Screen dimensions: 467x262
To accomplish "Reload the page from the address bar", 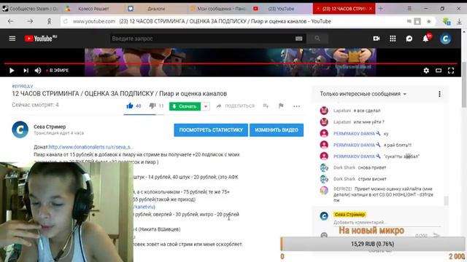I will [x=66, y=21].
